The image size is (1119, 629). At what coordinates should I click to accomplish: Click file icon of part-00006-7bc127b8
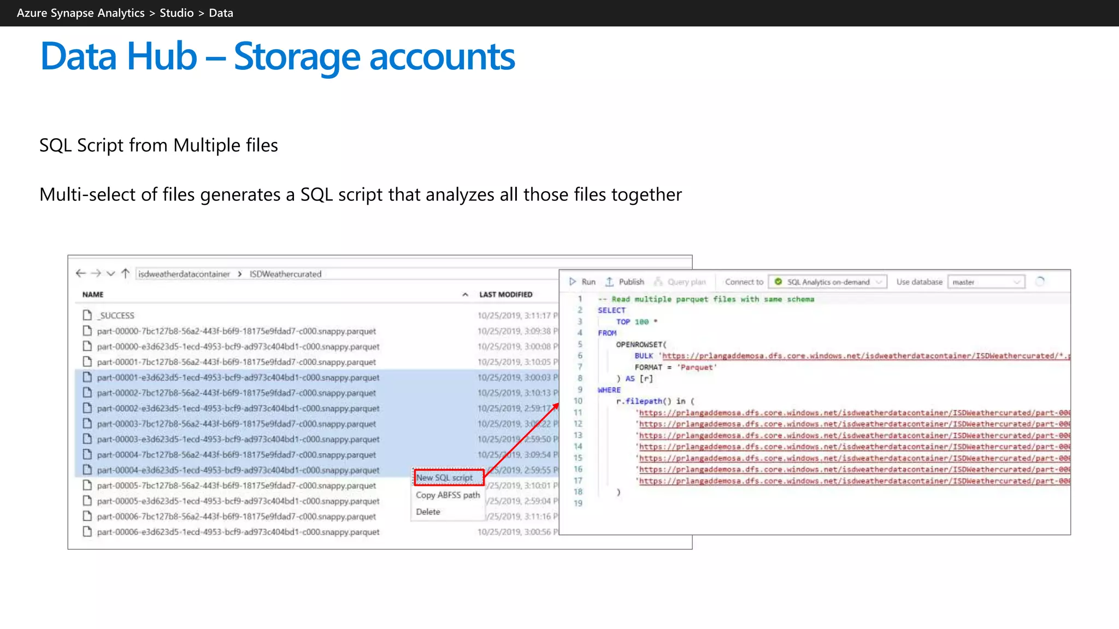pyautogui.click(x=87, y=516)
